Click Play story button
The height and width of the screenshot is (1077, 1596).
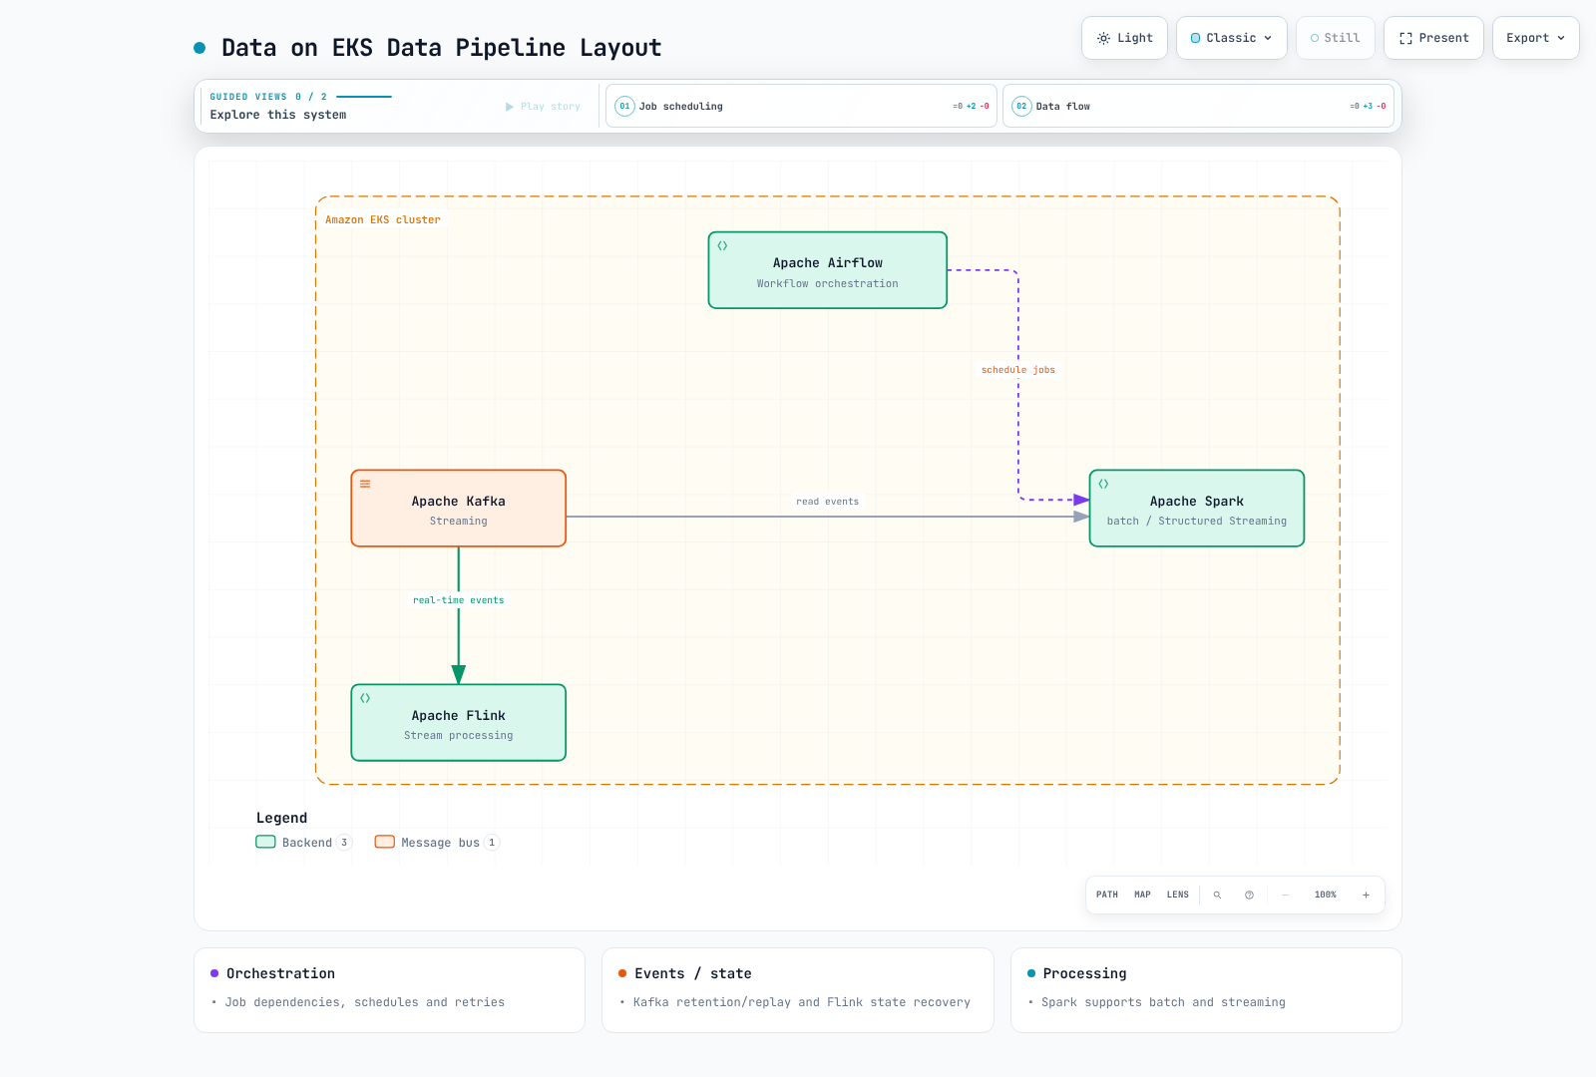pyautogui.click(x=543, y=107)
